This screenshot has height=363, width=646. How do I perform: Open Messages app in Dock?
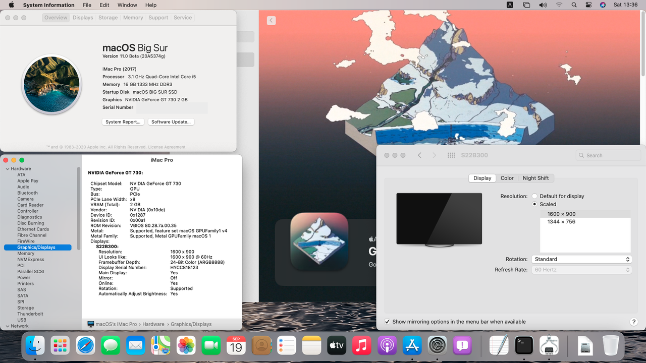tap(111, 345)
